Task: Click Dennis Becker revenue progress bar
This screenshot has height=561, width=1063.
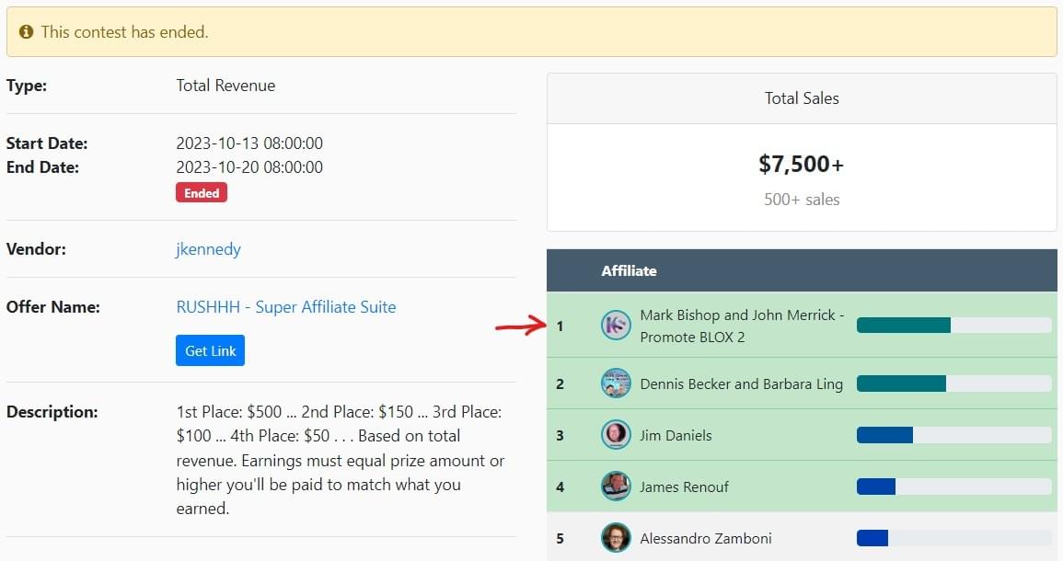Action: tap(953, 384)
